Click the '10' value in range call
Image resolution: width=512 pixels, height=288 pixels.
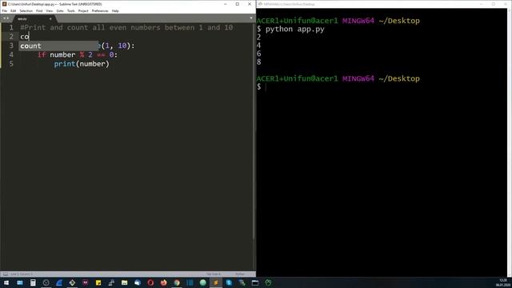point(122,46)
